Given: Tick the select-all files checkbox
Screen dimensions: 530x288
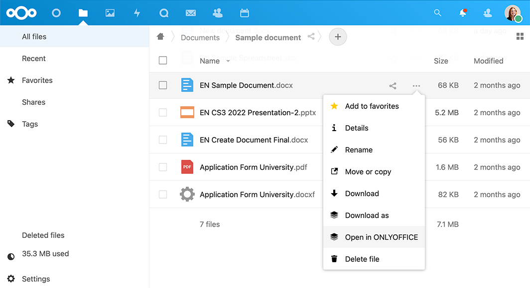Looking at the screenshot, I should [163, 61].
